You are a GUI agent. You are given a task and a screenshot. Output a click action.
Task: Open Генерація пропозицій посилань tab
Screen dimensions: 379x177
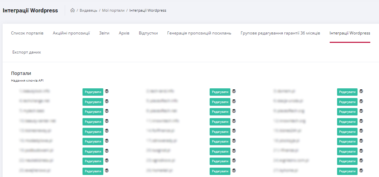pos(199,33)
